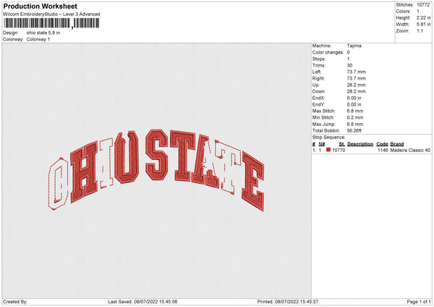Click the 'Description' column header
This screenshot has width=434, height=307.
(360, 144)
